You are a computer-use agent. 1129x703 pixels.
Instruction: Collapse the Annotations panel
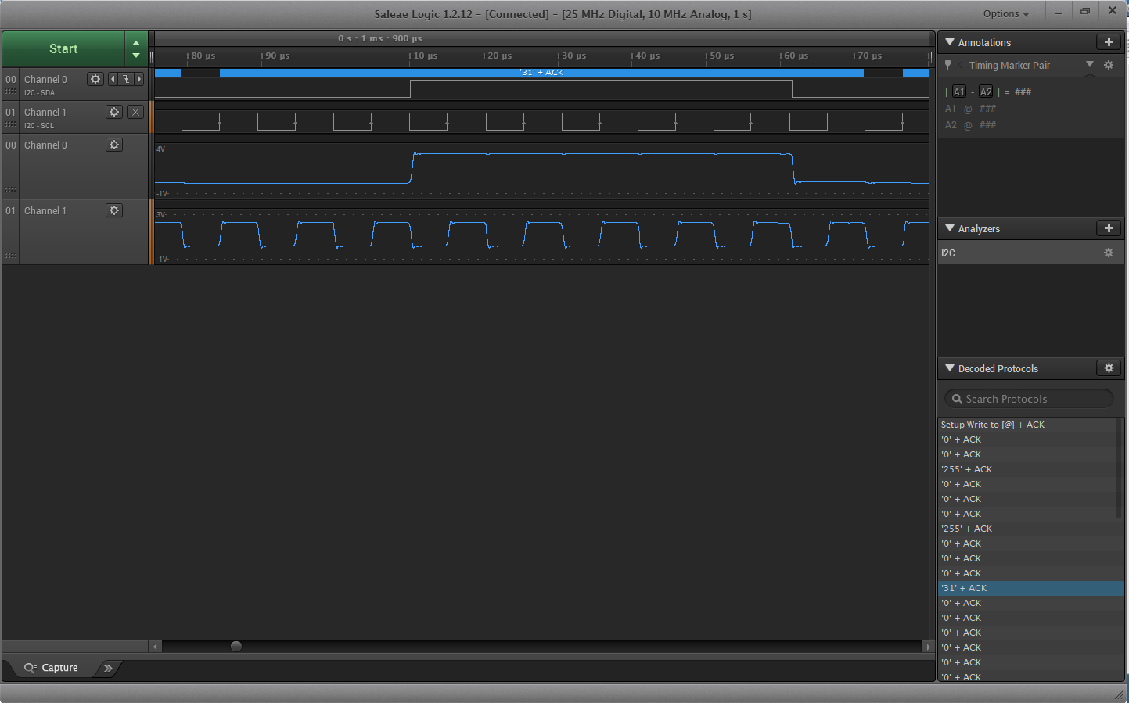[950, 42]
